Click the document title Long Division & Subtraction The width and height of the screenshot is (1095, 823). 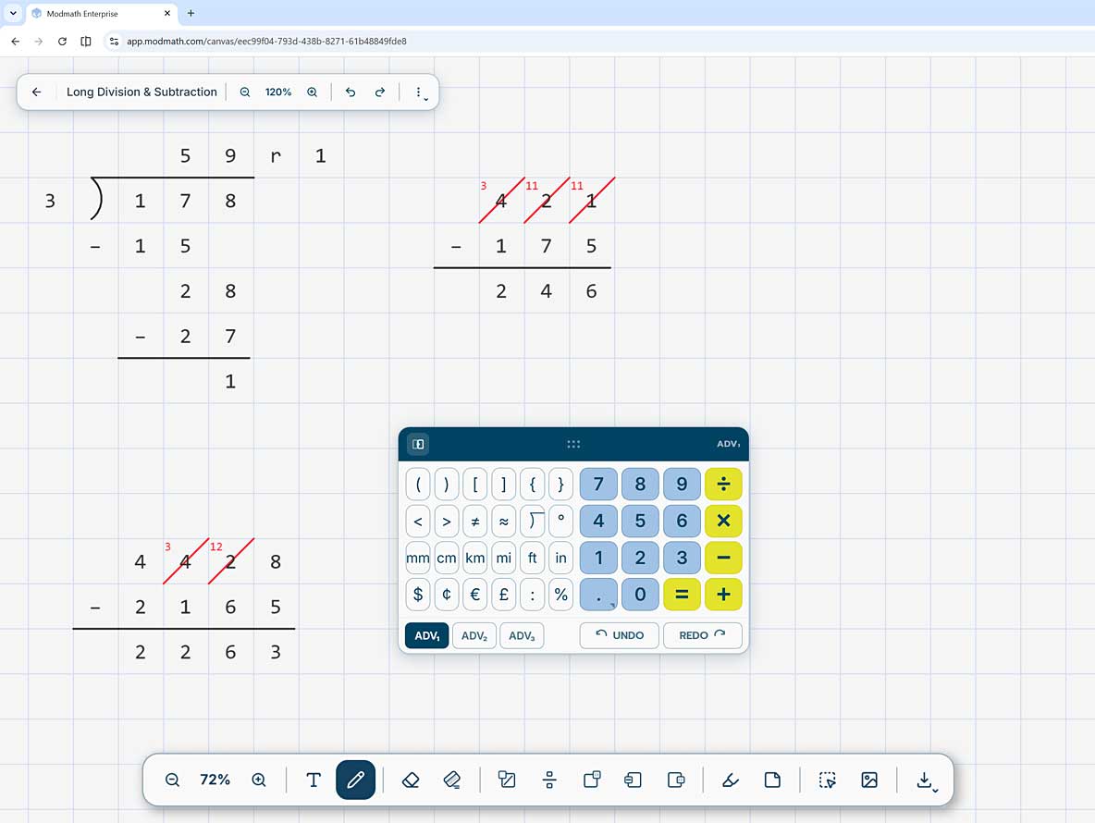click(141, 92)
